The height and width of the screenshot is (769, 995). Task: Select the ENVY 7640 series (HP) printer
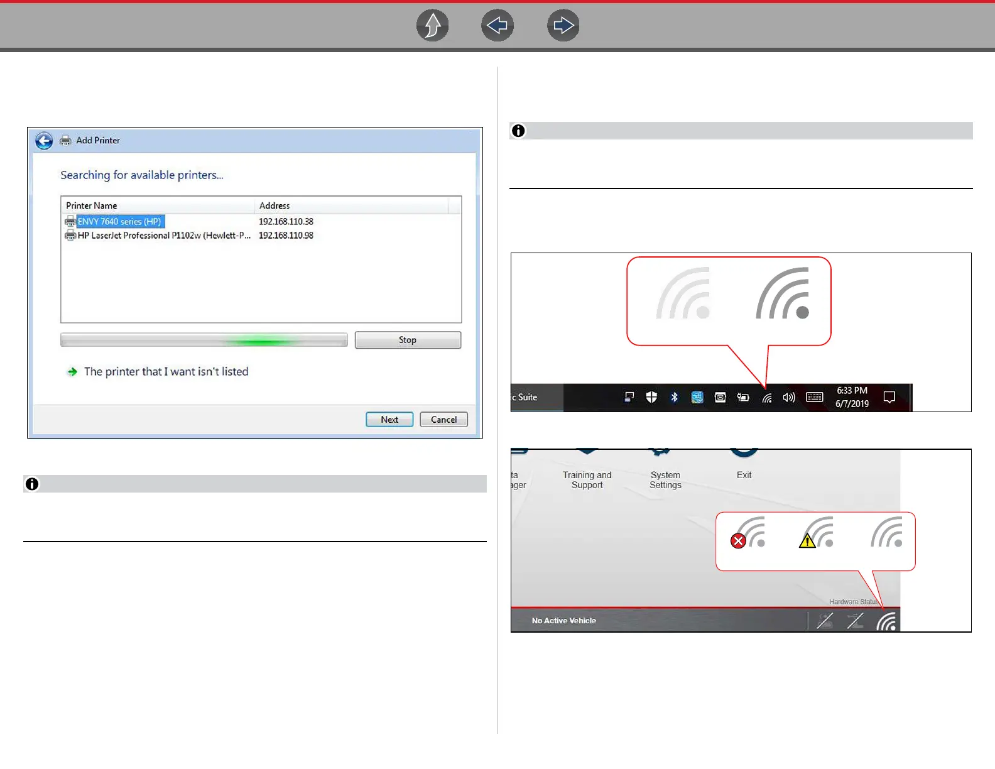(114, 221)
